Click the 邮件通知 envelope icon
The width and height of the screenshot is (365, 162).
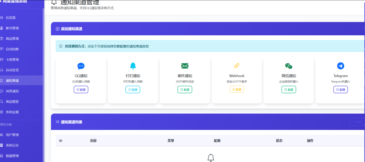click(x=185, y=66)
